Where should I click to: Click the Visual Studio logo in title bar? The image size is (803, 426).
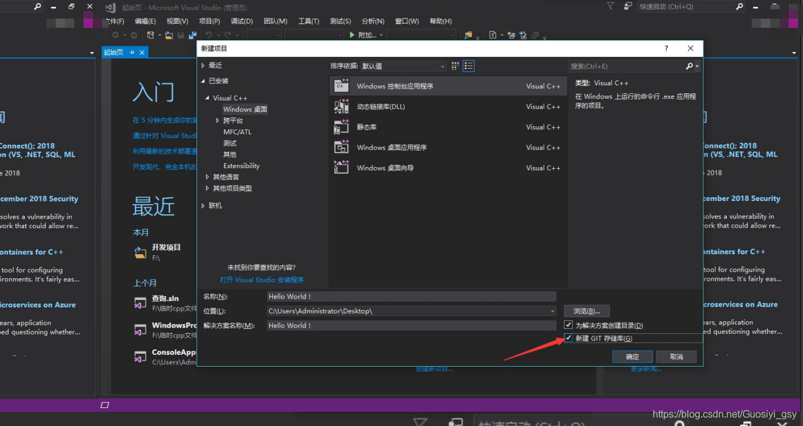coord(111,7)
